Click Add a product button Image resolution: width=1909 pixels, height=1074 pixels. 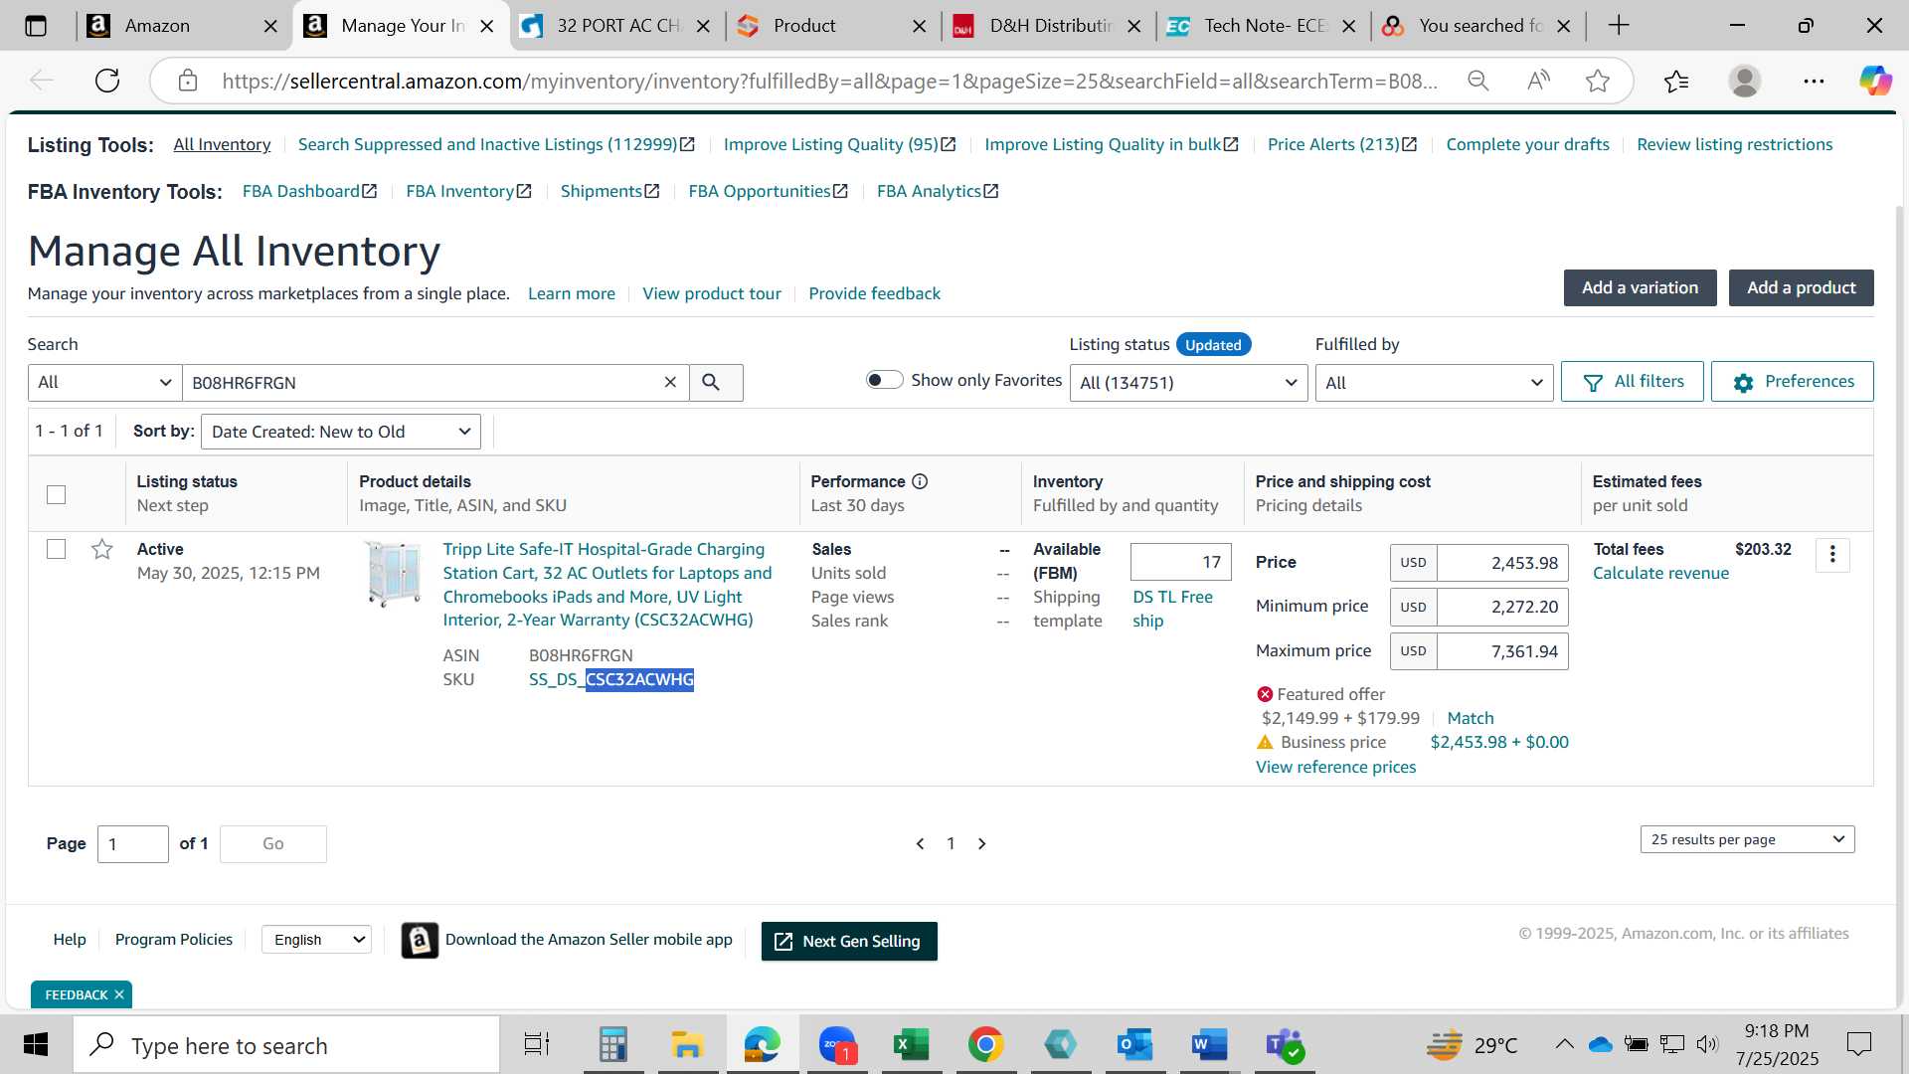tap(1801, 287)
